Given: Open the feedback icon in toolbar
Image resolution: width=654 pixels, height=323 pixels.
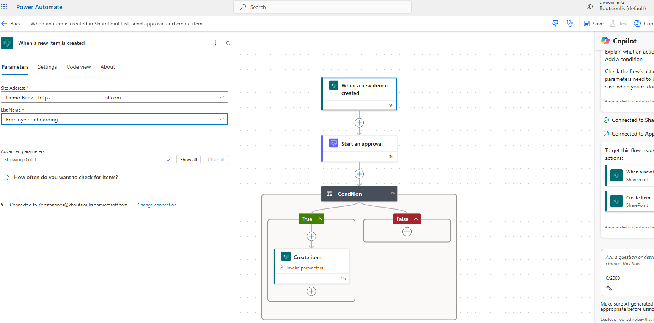Looking at the screenshot, I should [555, 24].
